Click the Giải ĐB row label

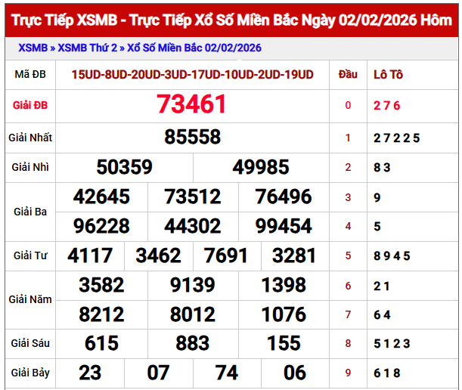(x=30, y=104)
